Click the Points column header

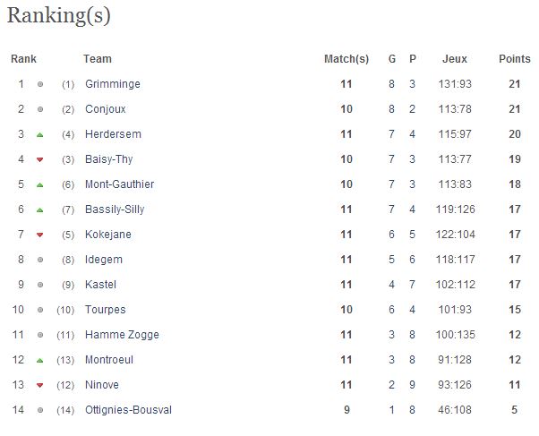click(x=515, y=59)
